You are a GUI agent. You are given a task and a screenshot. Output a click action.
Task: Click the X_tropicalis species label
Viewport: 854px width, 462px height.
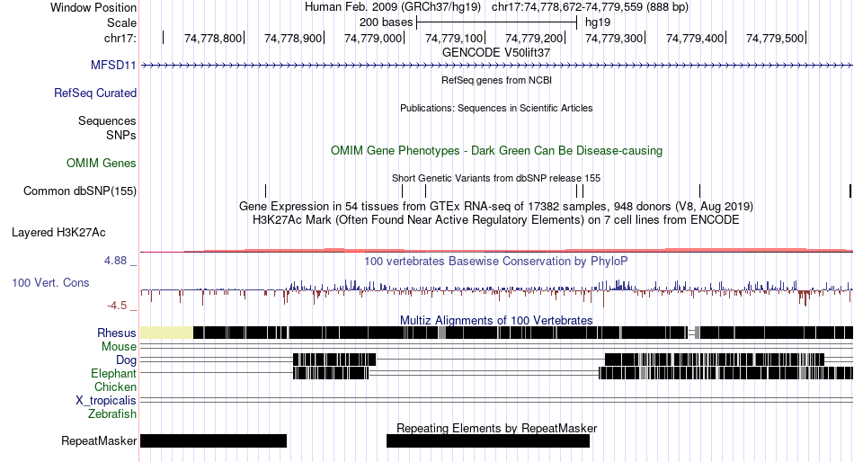pyautogui.click(x=106, y=401)
